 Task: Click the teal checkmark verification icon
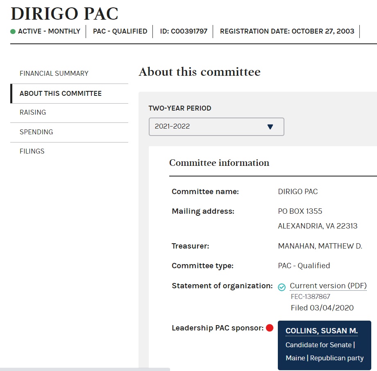coord(282,287)
